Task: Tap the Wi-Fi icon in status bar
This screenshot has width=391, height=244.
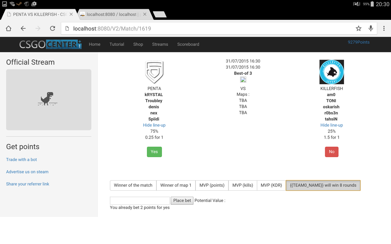Action: pos(12,4)
